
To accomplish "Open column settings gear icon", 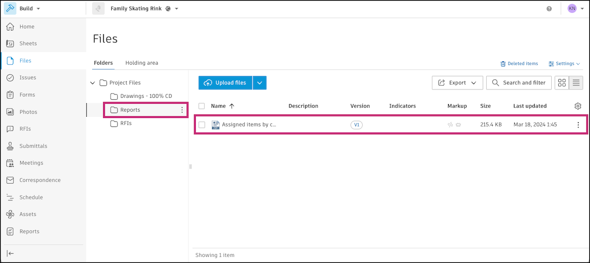I will click(x=578, y=106).
